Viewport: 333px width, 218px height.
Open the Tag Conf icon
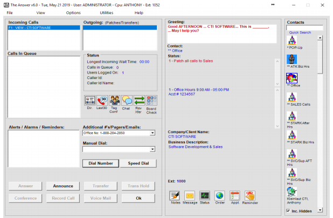[115, 100]
